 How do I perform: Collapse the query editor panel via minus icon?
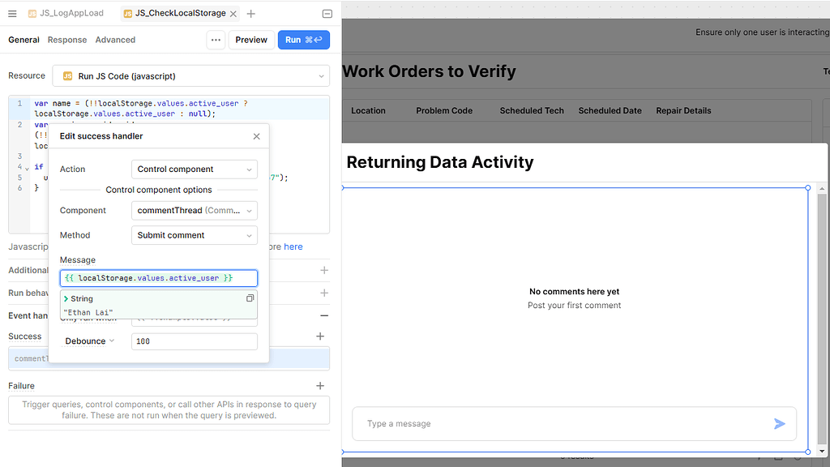click(x=327, y=13)
